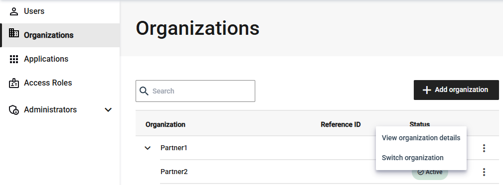Viewport: 503px width, 185px height.
Task: Choose View organization details
Action: (421, 138)
